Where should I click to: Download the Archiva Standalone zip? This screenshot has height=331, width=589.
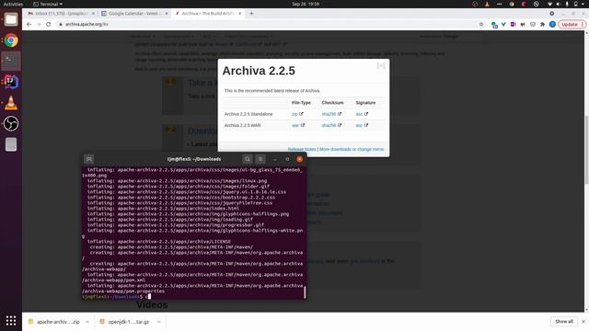(x=294, y=114)
